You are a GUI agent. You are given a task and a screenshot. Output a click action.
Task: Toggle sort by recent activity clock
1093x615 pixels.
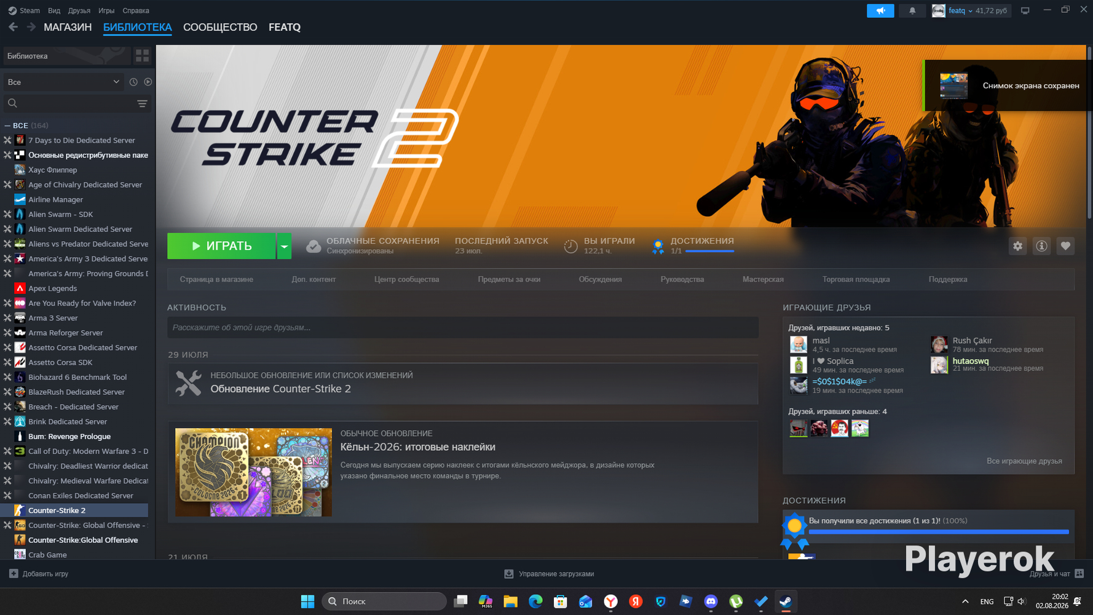133,82
